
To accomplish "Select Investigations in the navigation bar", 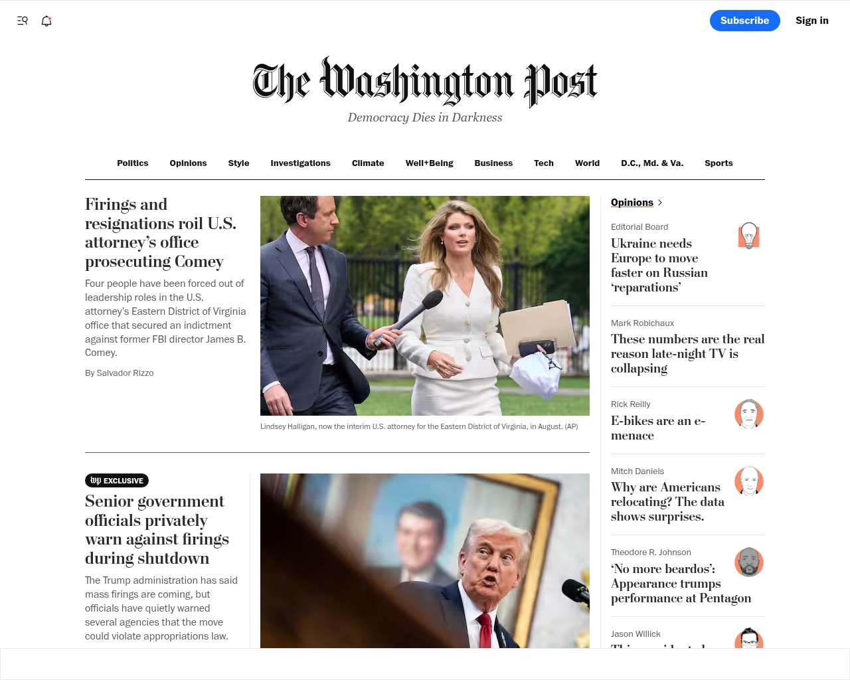I will (x=300, y=163).
